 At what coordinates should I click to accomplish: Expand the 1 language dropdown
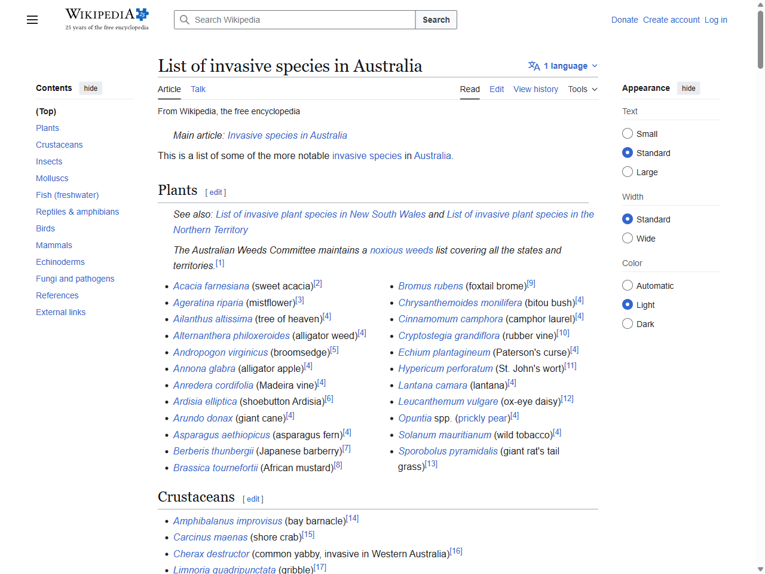[563, 66]
